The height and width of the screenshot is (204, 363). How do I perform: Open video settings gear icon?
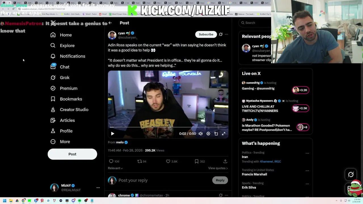pos(208,133)
